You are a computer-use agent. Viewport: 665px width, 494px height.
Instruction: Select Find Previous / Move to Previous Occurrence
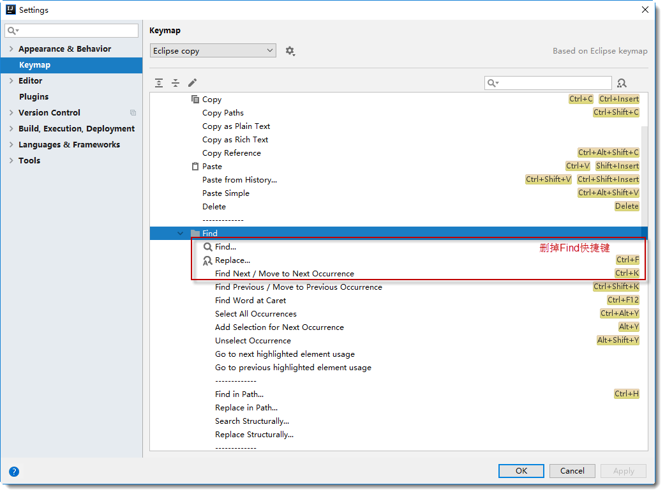[299, 287]
